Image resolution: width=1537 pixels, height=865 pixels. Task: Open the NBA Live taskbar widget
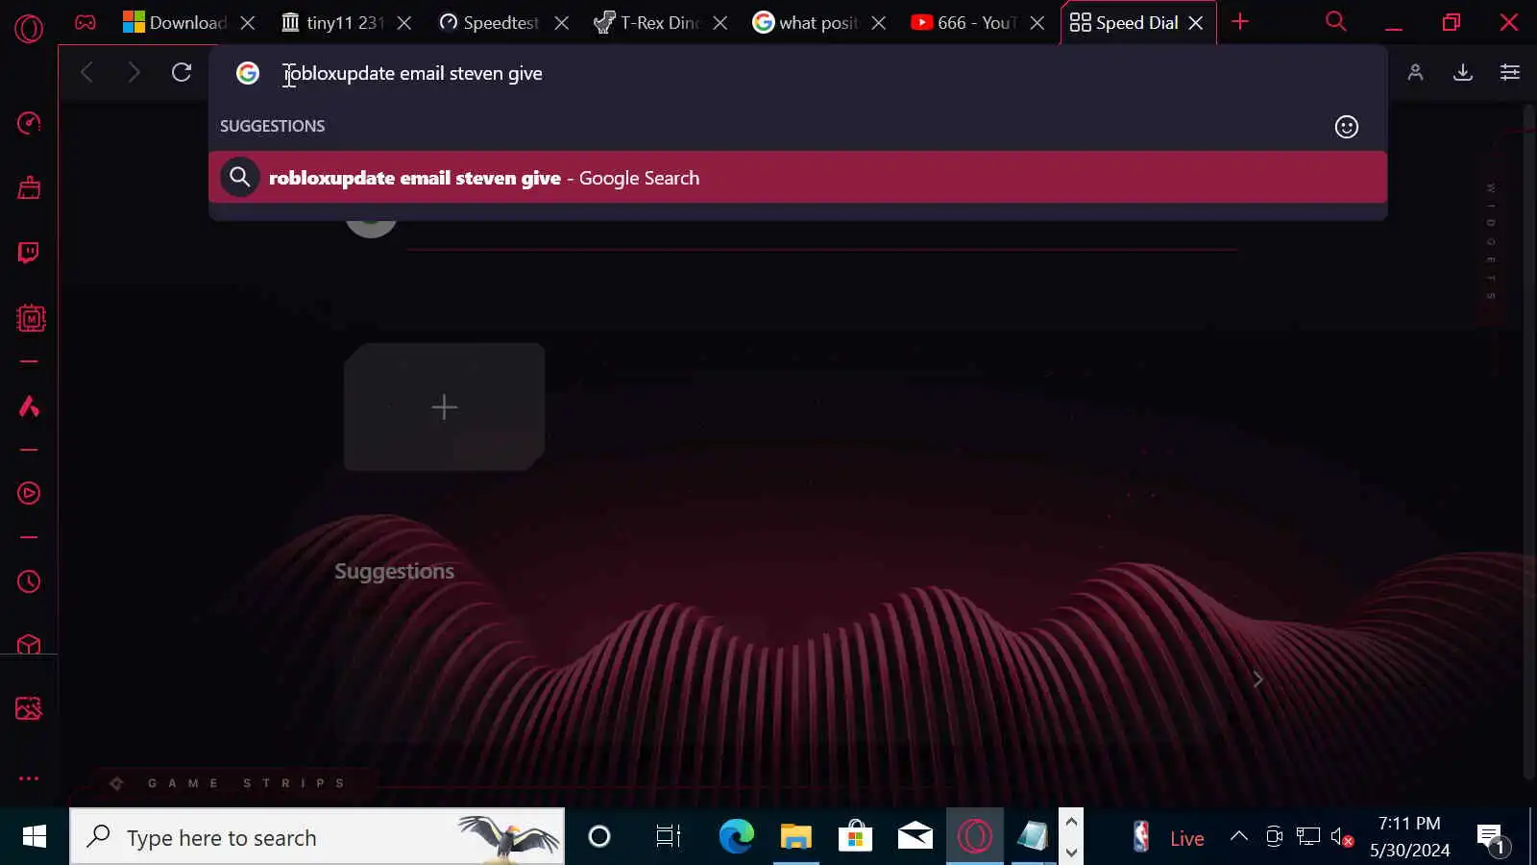(1167, 838)
